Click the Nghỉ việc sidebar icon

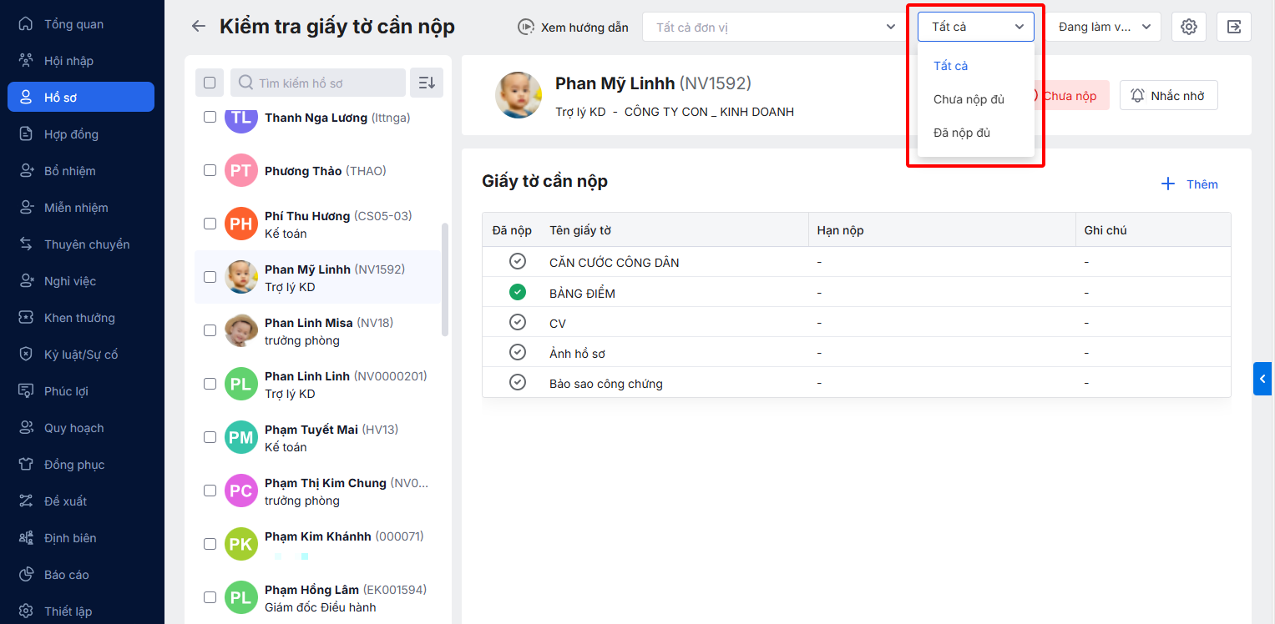tap(27, 281)
